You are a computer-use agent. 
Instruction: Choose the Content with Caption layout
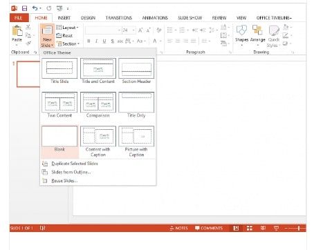pyautogui.click(x=98, y=141)
